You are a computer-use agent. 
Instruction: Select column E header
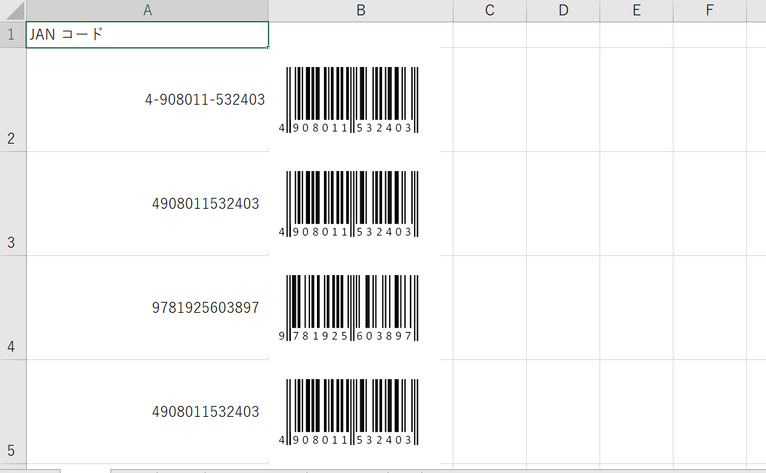[637, 10]
